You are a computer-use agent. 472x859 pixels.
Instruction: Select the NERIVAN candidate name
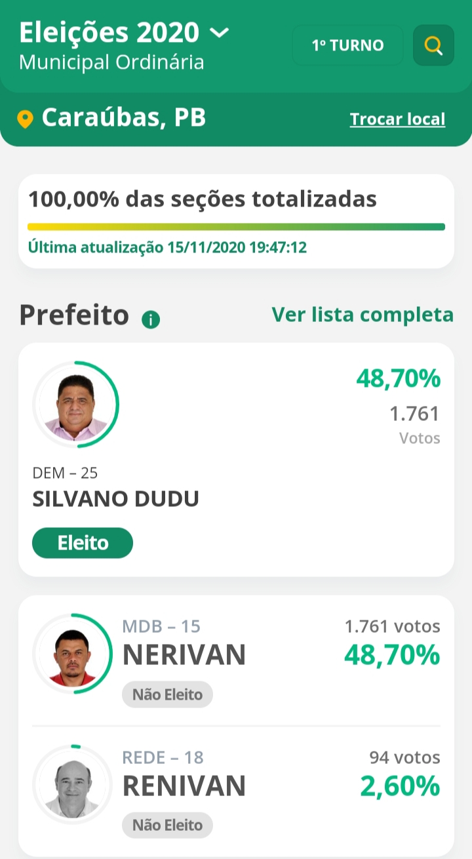(x=184, y=655)
